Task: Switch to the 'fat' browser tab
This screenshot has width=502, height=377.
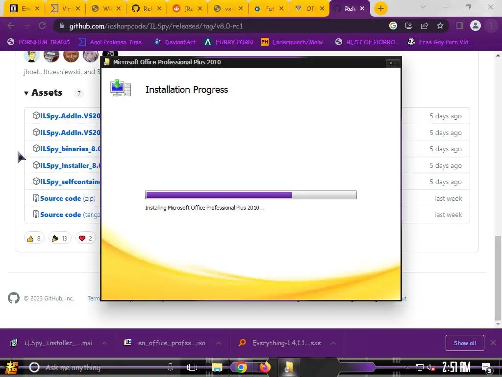Action: click(268, 9)
